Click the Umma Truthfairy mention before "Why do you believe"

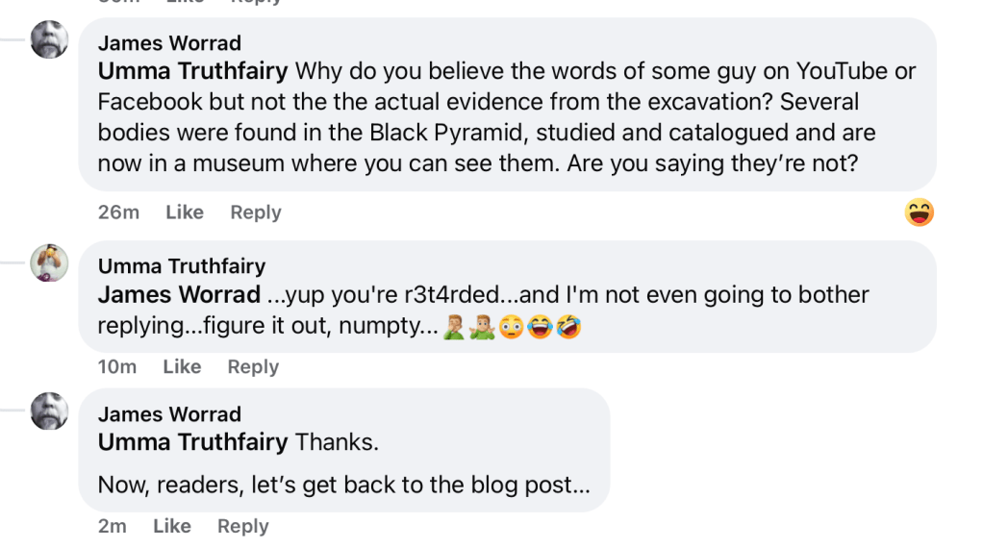coord(192,71)
